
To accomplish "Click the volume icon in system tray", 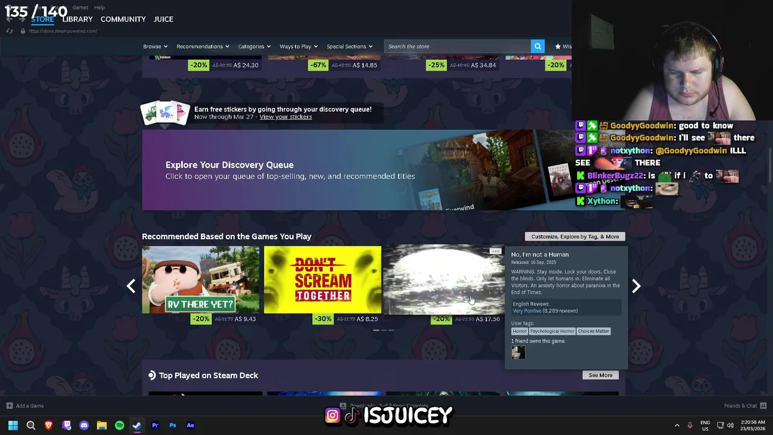I will click(x=730, y=425).
